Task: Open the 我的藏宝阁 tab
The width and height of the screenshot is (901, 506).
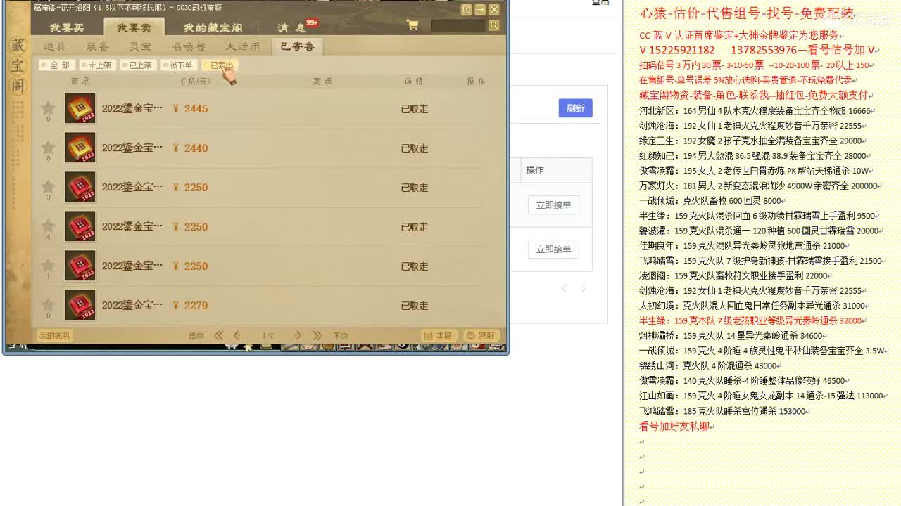Action: click(x=213, y=27)
